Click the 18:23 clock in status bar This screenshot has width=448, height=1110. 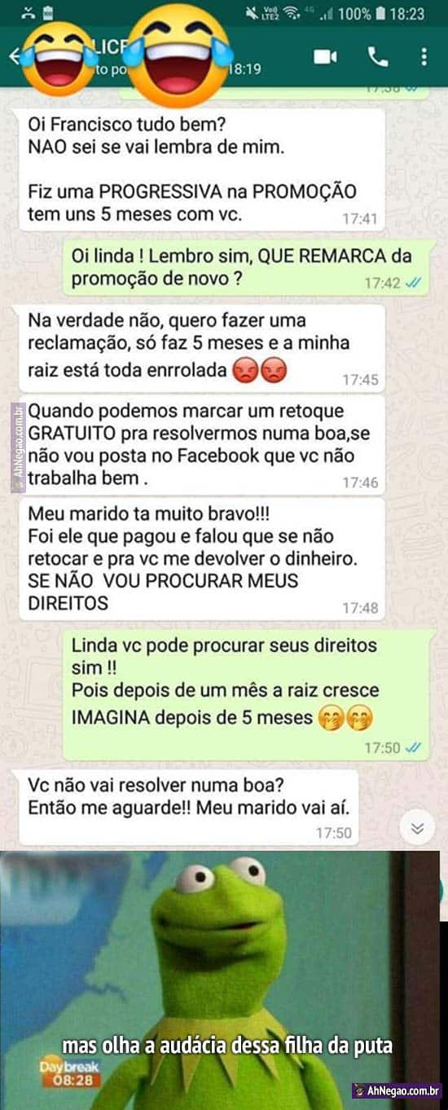[x=407, y=14]
